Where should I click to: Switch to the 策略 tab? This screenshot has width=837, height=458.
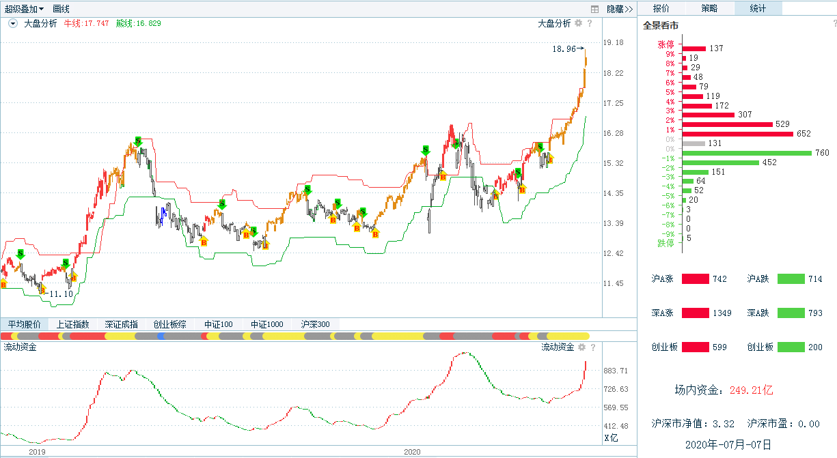pyautogui.click(x=709, y=8)
